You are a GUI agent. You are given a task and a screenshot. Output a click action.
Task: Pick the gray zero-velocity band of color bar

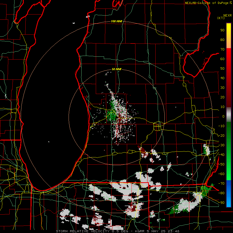coord(229,115)
